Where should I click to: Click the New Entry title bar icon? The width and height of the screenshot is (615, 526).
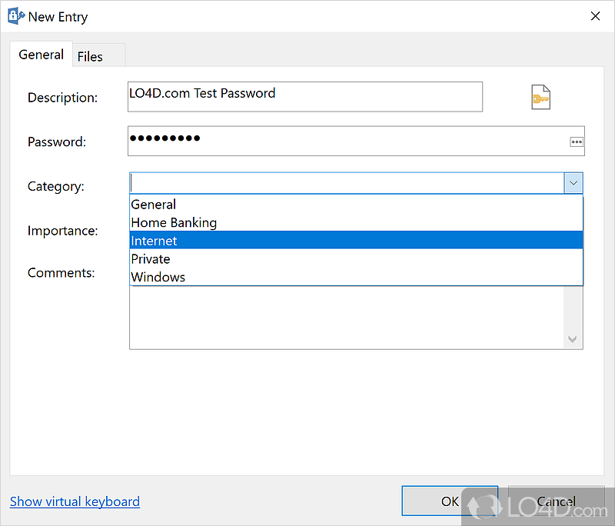pyautogui.click(x=15, y=16)
